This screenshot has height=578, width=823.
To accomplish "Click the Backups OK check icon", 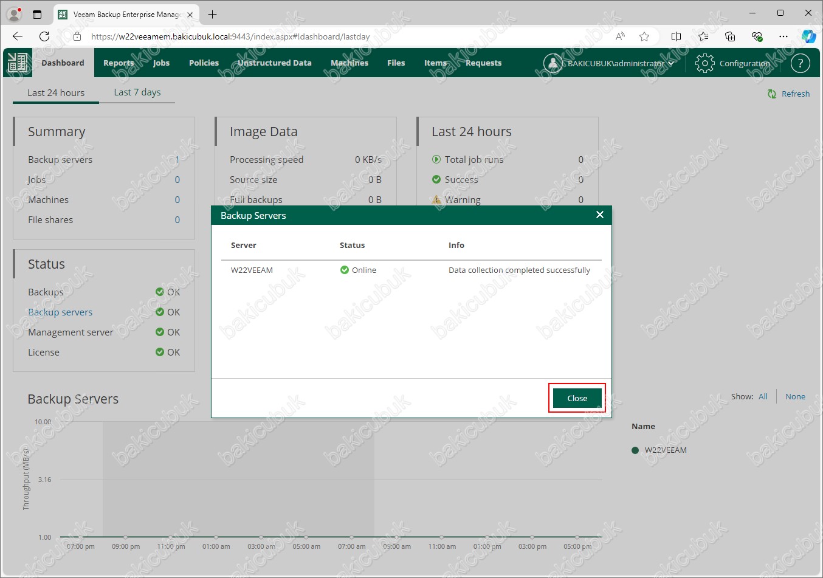I will click(160, 292).
